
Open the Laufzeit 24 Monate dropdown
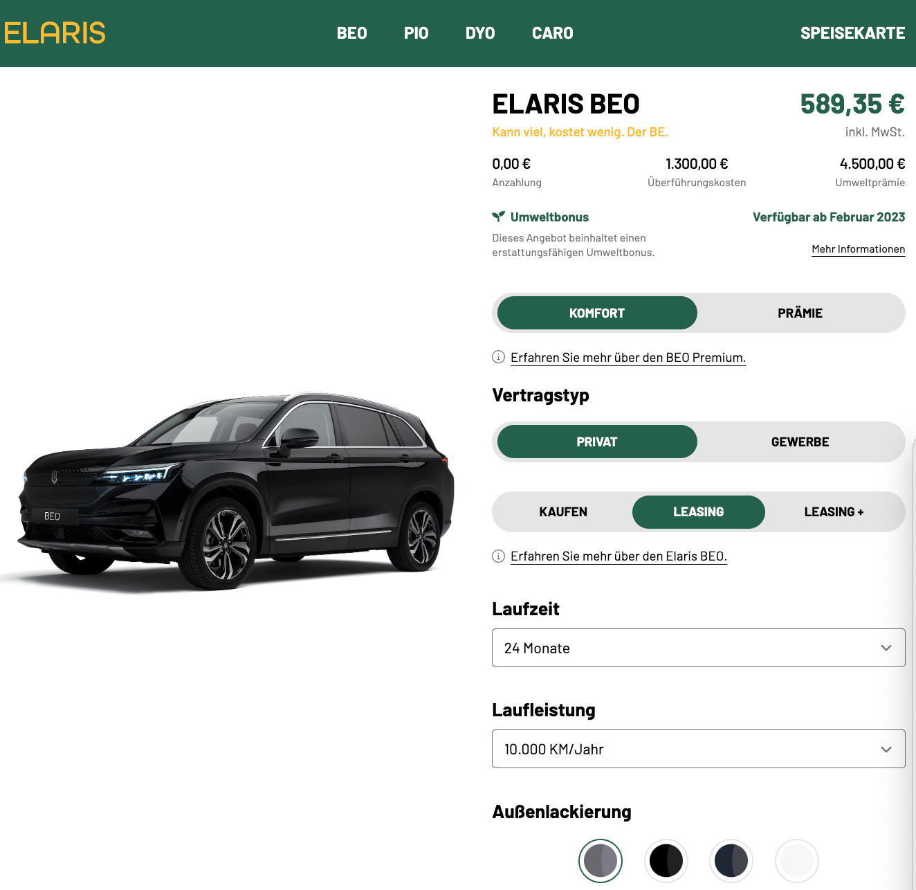pos(698,648)
